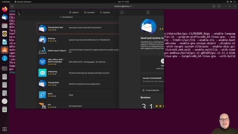Click the 3.1 rating number
This screenshot has width=238, height=134.
147,106
